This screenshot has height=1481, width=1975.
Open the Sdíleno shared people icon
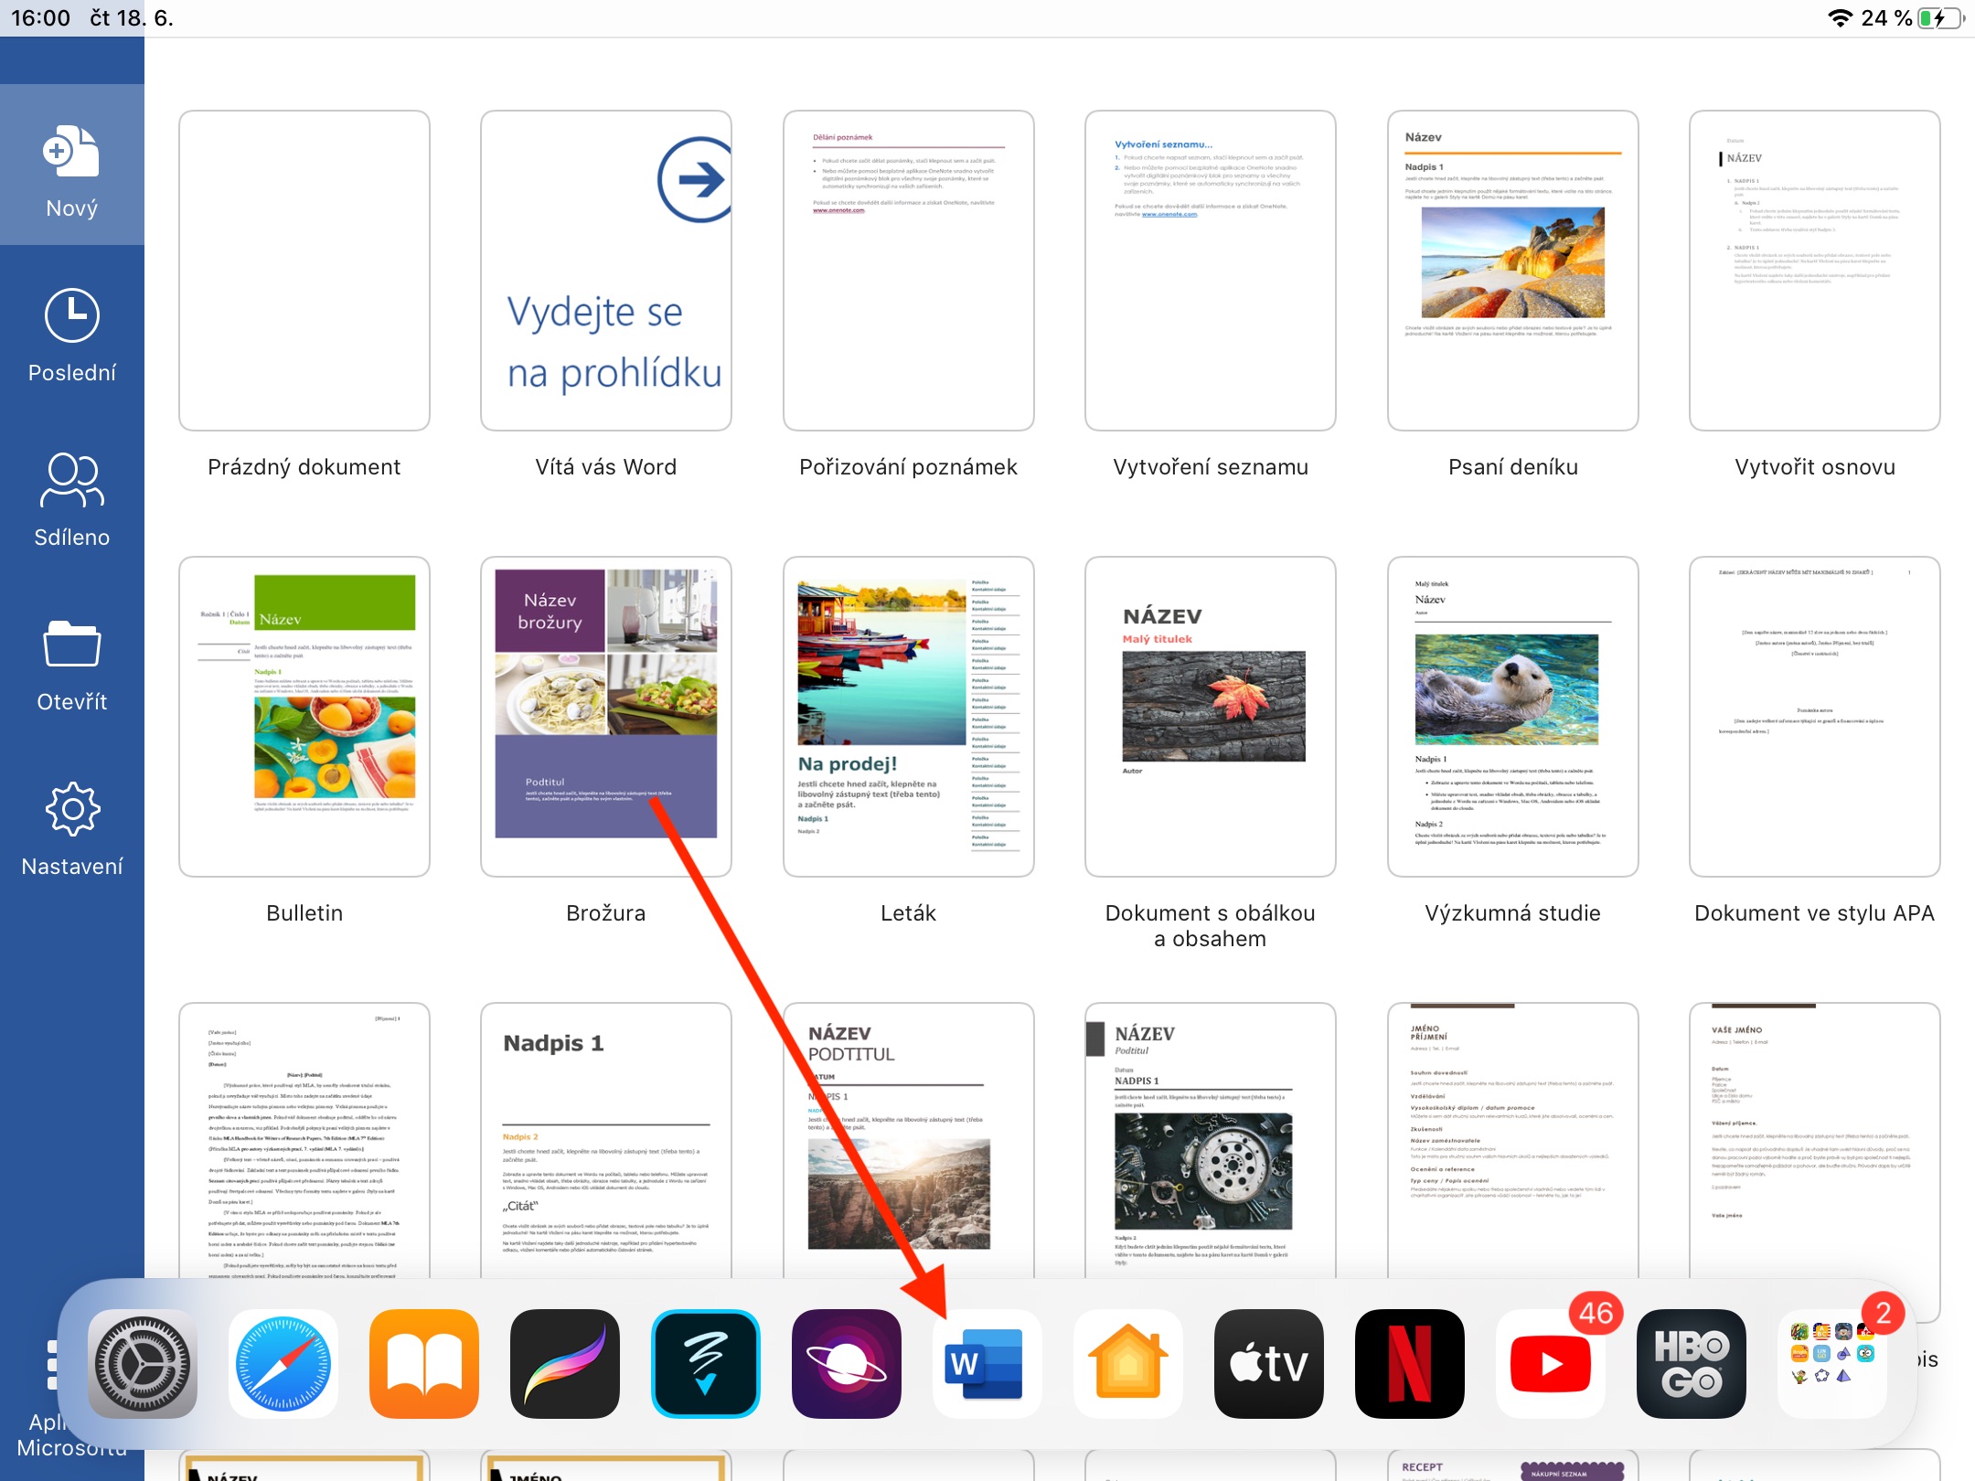tap(71, 481)
